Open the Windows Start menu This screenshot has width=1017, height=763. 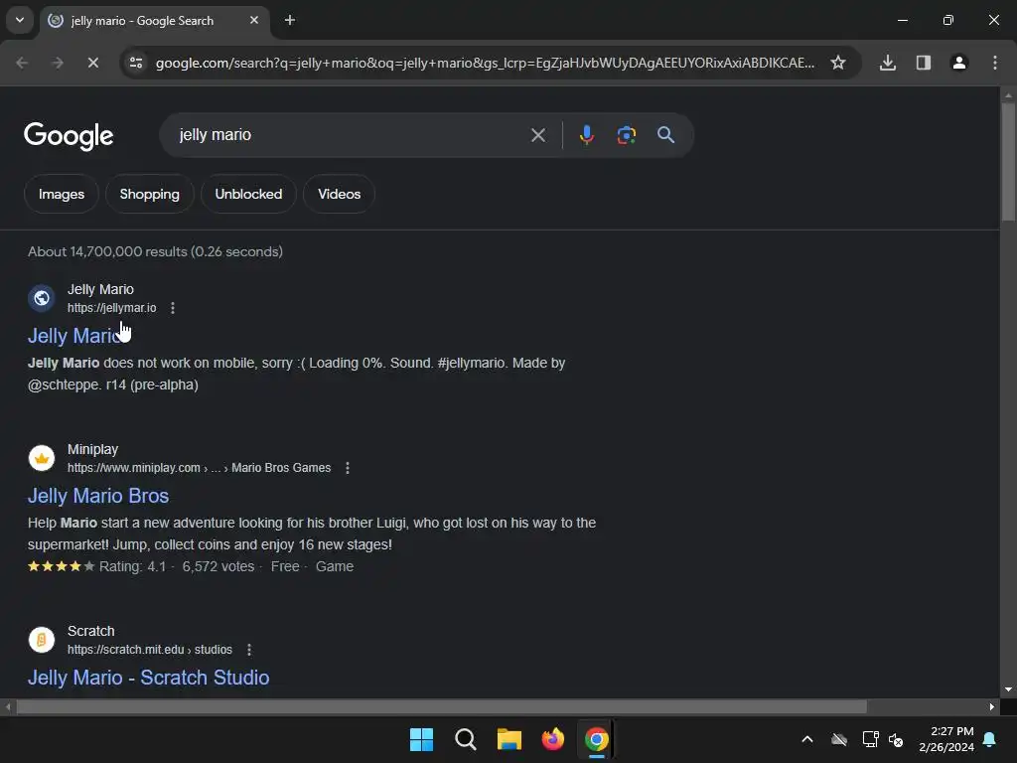pos(421,739)
